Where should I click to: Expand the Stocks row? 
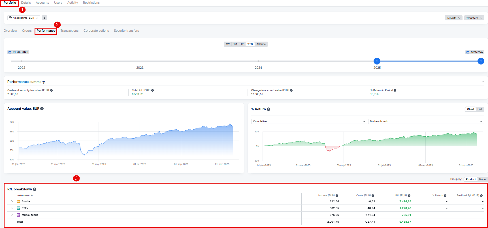tap(12, 201)
